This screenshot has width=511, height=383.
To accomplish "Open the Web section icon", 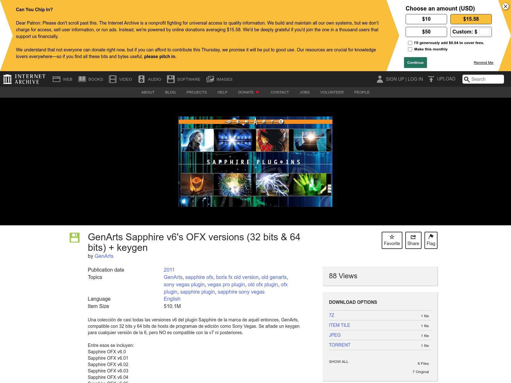I will [57, 79].
